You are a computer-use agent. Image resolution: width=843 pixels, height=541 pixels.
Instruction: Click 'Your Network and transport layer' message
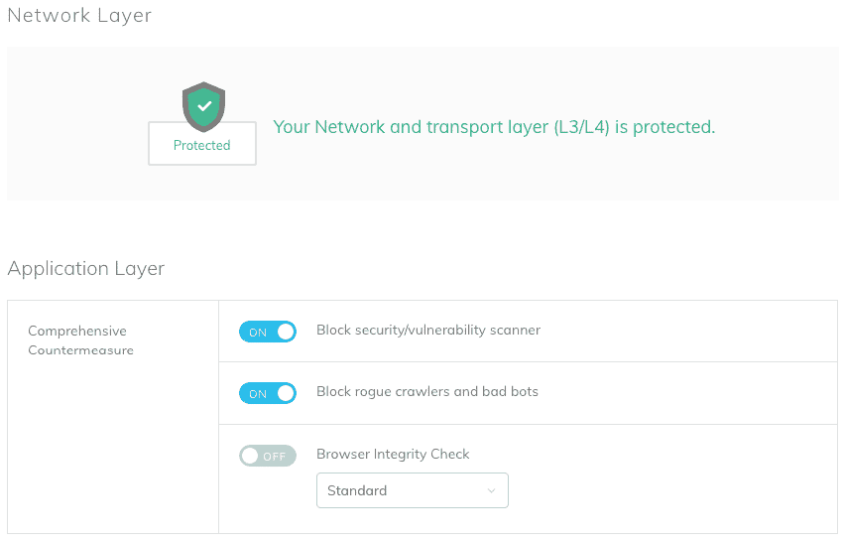tap(494, 127)
